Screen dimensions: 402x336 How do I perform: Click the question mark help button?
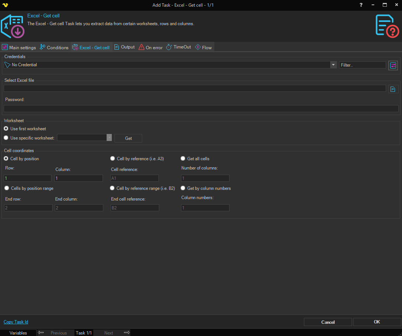(361, 5)
